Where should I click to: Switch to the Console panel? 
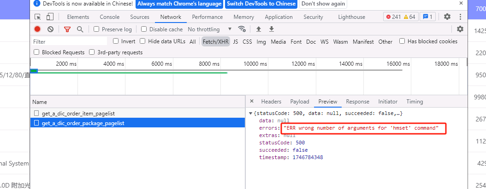point(110,17)
